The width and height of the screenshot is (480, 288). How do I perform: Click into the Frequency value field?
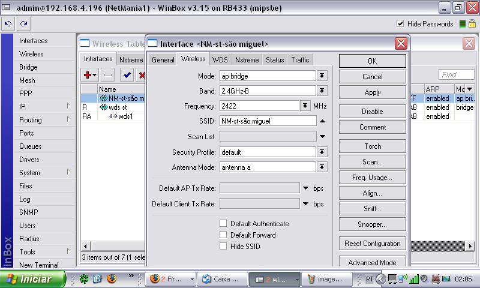pos(259,106)
